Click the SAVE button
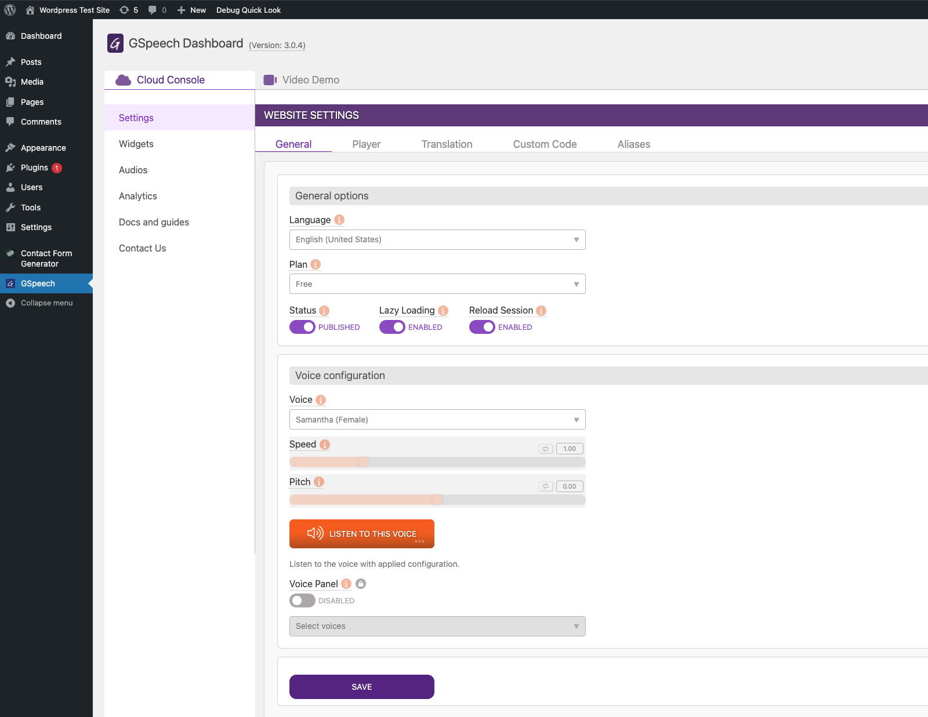 [x=362, y=687]
